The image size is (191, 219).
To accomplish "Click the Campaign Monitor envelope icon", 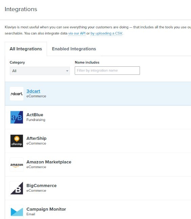I will [17, 212].
